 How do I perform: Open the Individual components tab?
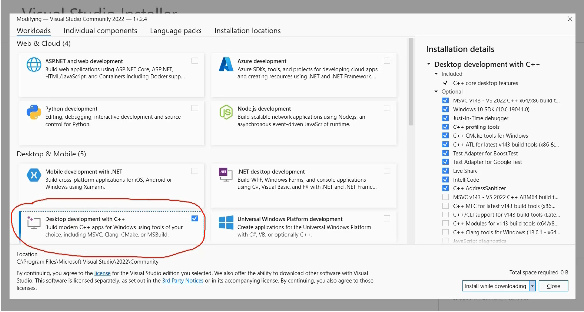(100, 31)
